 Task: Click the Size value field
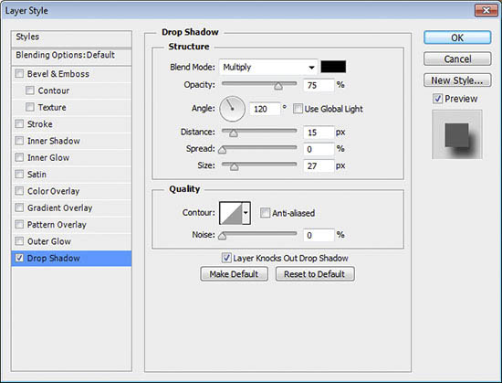click(319, 165)
